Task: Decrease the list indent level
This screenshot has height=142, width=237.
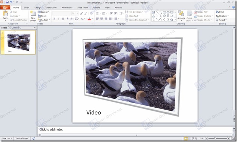Action: click(111, 13)
